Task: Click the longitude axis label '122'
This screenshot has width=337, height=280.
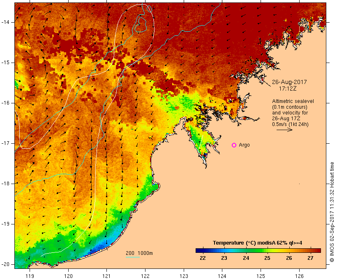Action: tap(145, 276)
